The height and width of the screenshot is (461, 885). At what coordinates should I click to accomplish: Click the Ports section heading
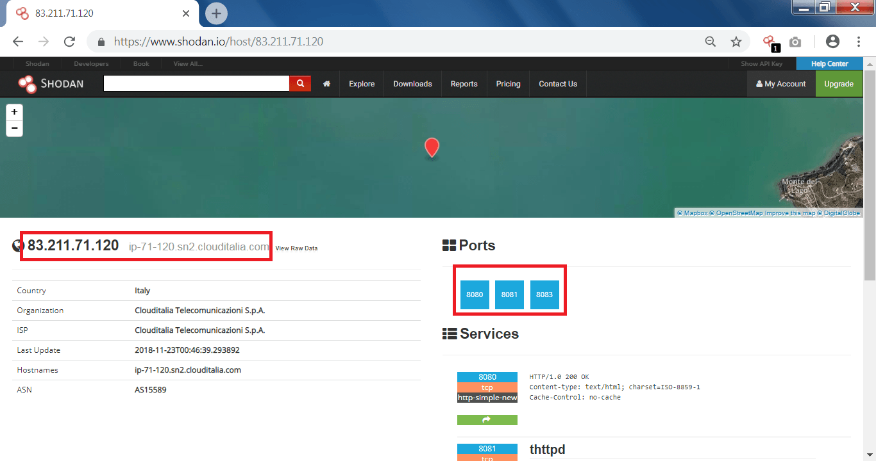tap(469, 245)
